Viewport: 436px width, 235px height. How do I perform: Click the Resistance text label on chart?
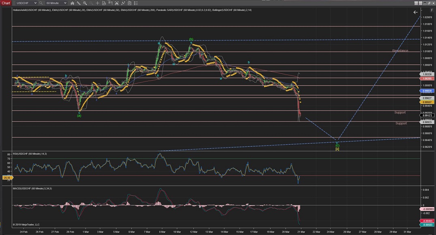coord(400,51)
